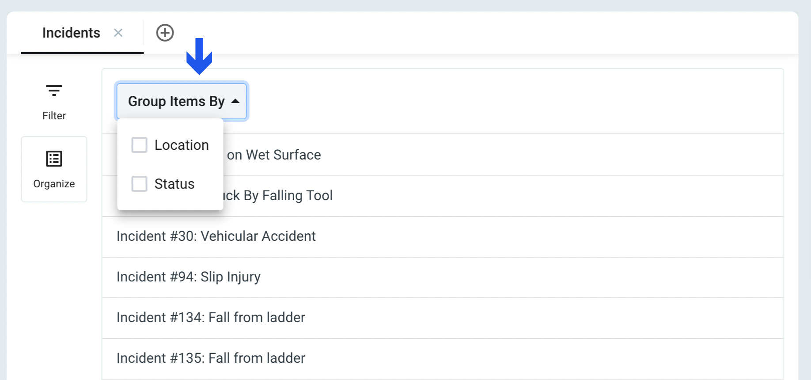Collapse the Group Items By dropdown
The image size is (811, 380).
coord(182,101)
